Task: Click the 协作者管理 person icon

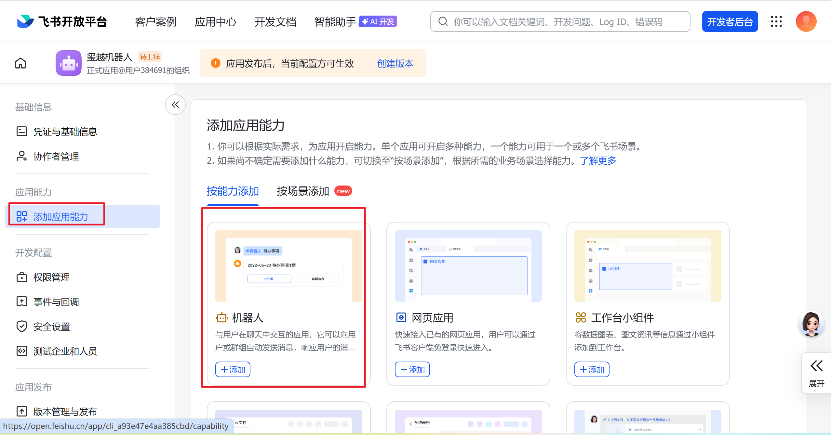Action: [x=22, y=156]
